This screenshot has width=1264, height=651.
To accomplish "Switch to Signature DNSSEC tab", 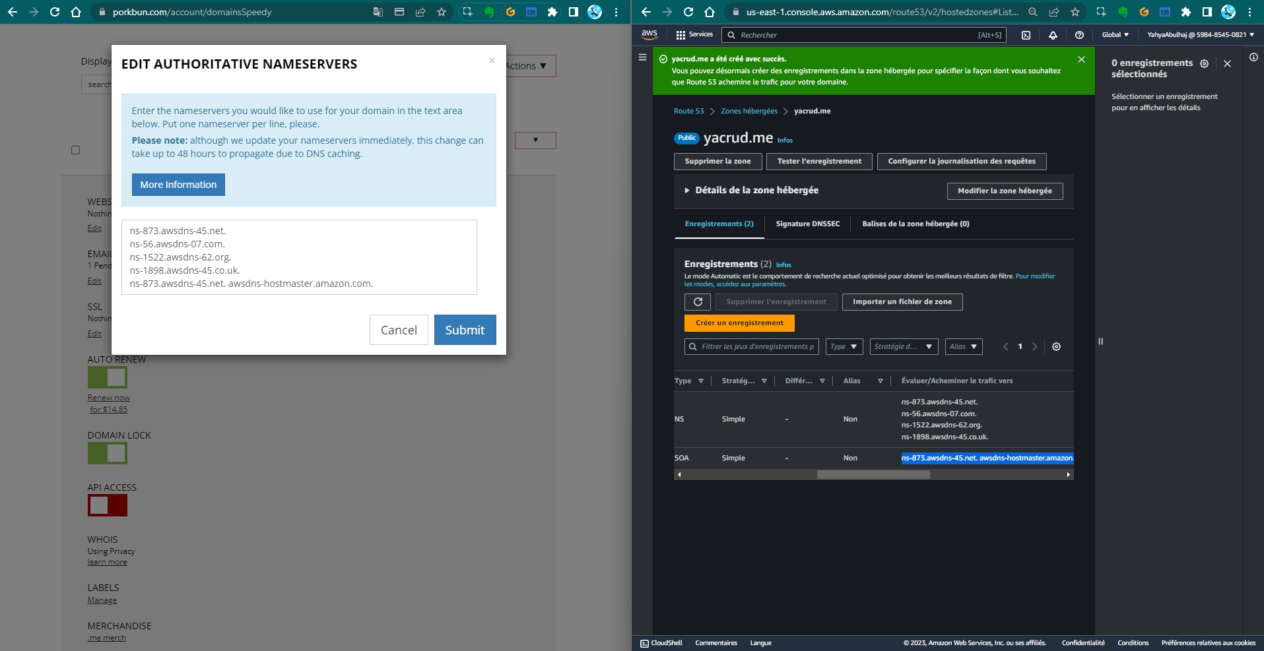I will (x=808, y=224).
